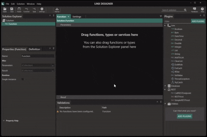Deploy the solution using the Deploy icon

tap(57, 10)
